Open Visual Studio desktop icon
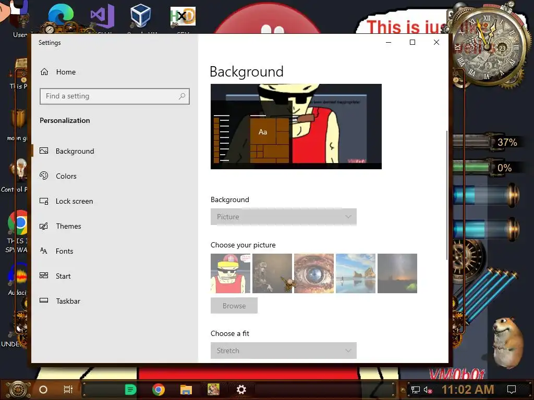 (x=102, y=16)
